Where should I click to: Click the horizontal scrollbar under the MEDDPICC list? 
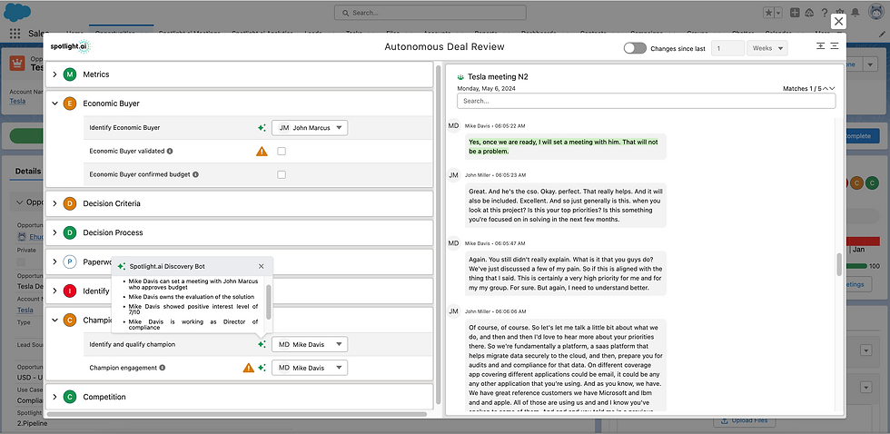tap(237, 414)
